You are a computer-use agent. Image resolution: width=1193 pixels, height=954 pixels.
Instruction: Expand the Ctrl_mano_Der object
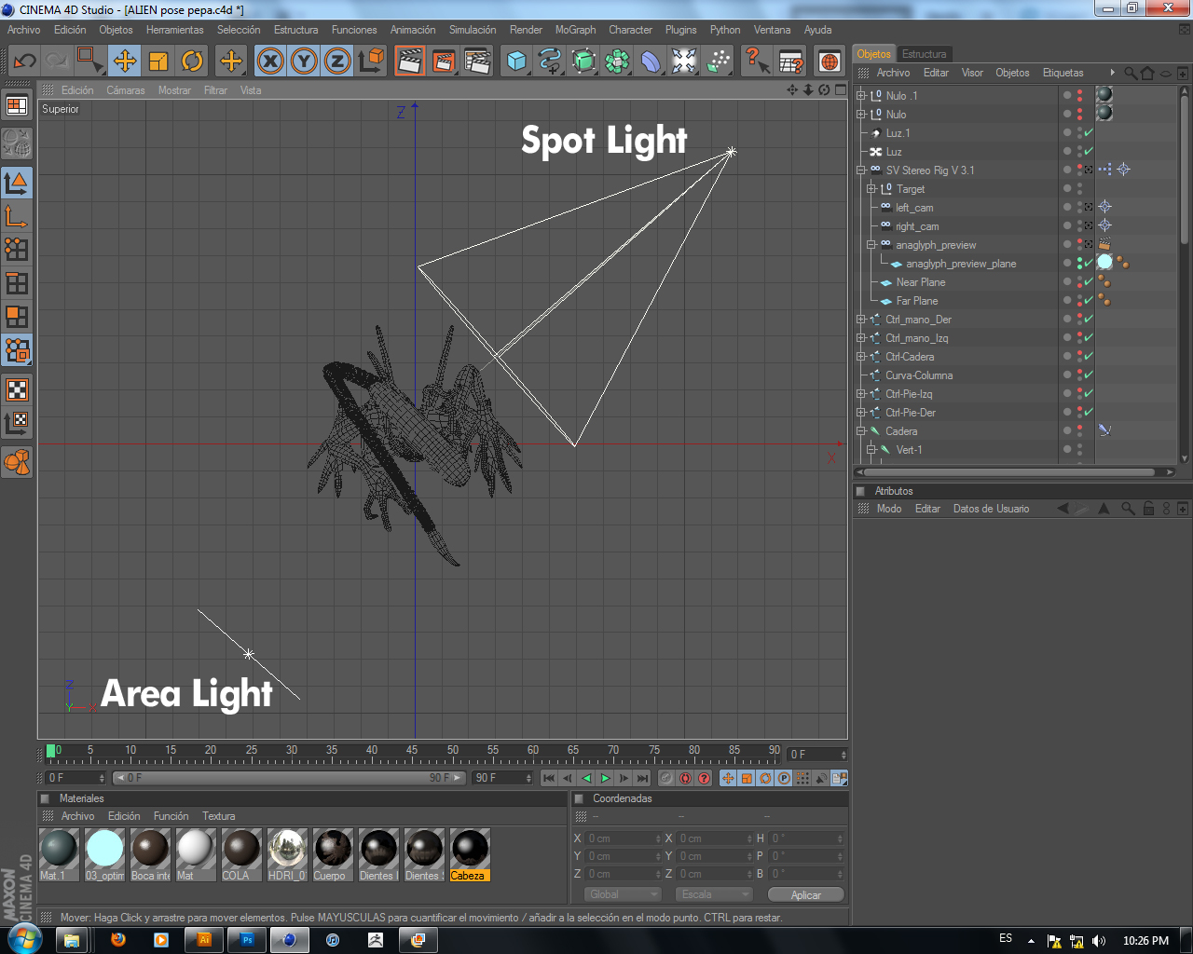861,319
